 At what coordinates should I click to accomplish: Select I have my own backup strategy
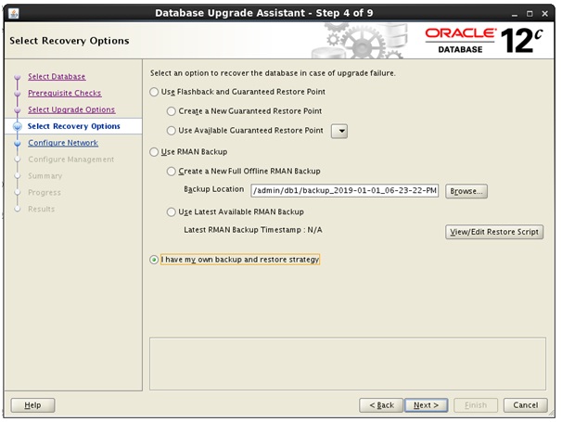click(154, 260)
